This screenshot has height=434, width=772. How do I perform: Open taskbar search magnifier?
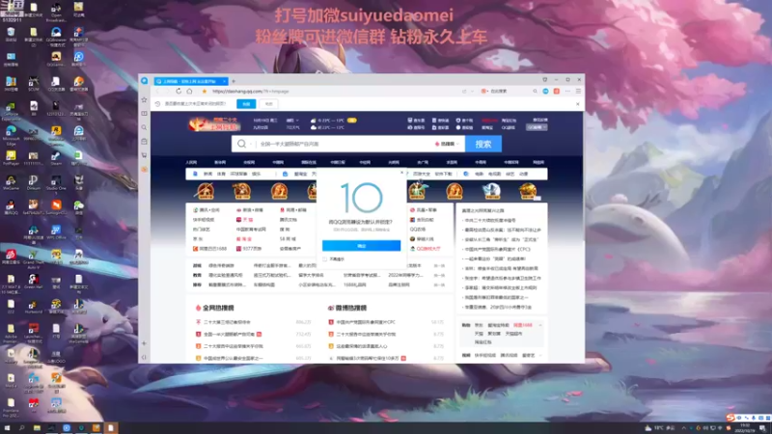pos(22,428)
